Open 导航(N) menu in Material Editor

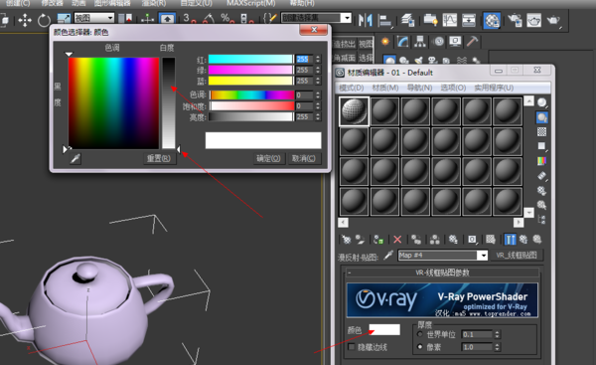(419, 88)
